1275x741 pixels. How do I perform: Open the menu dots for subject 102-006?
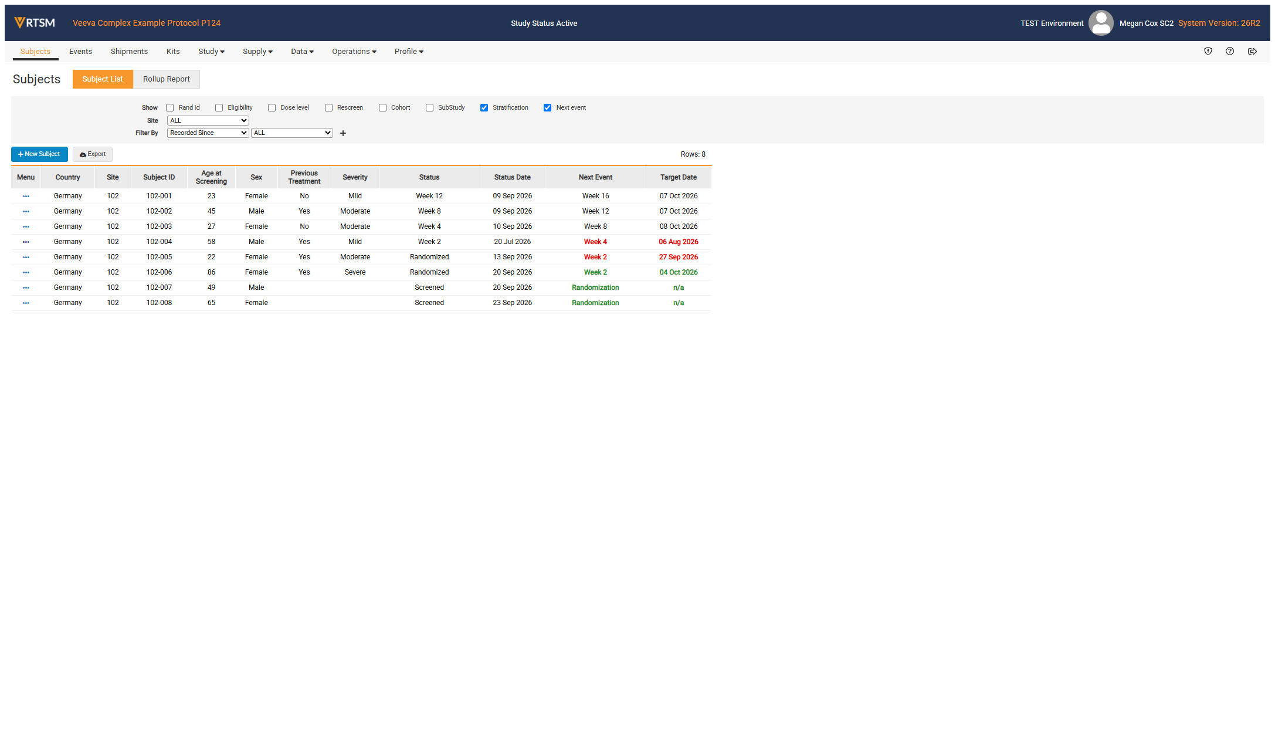(x=26, y=273)
